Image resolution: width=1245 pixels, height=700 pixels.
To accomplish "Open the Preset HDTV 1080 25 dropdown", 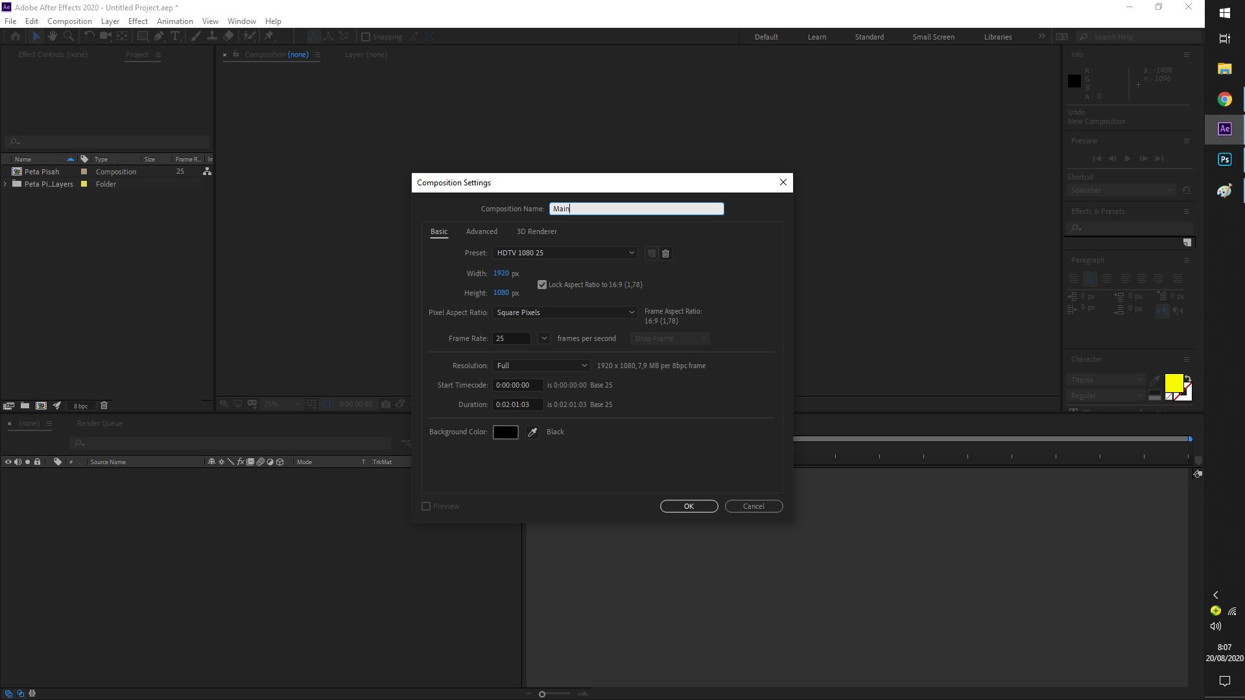I will [564, 253].
